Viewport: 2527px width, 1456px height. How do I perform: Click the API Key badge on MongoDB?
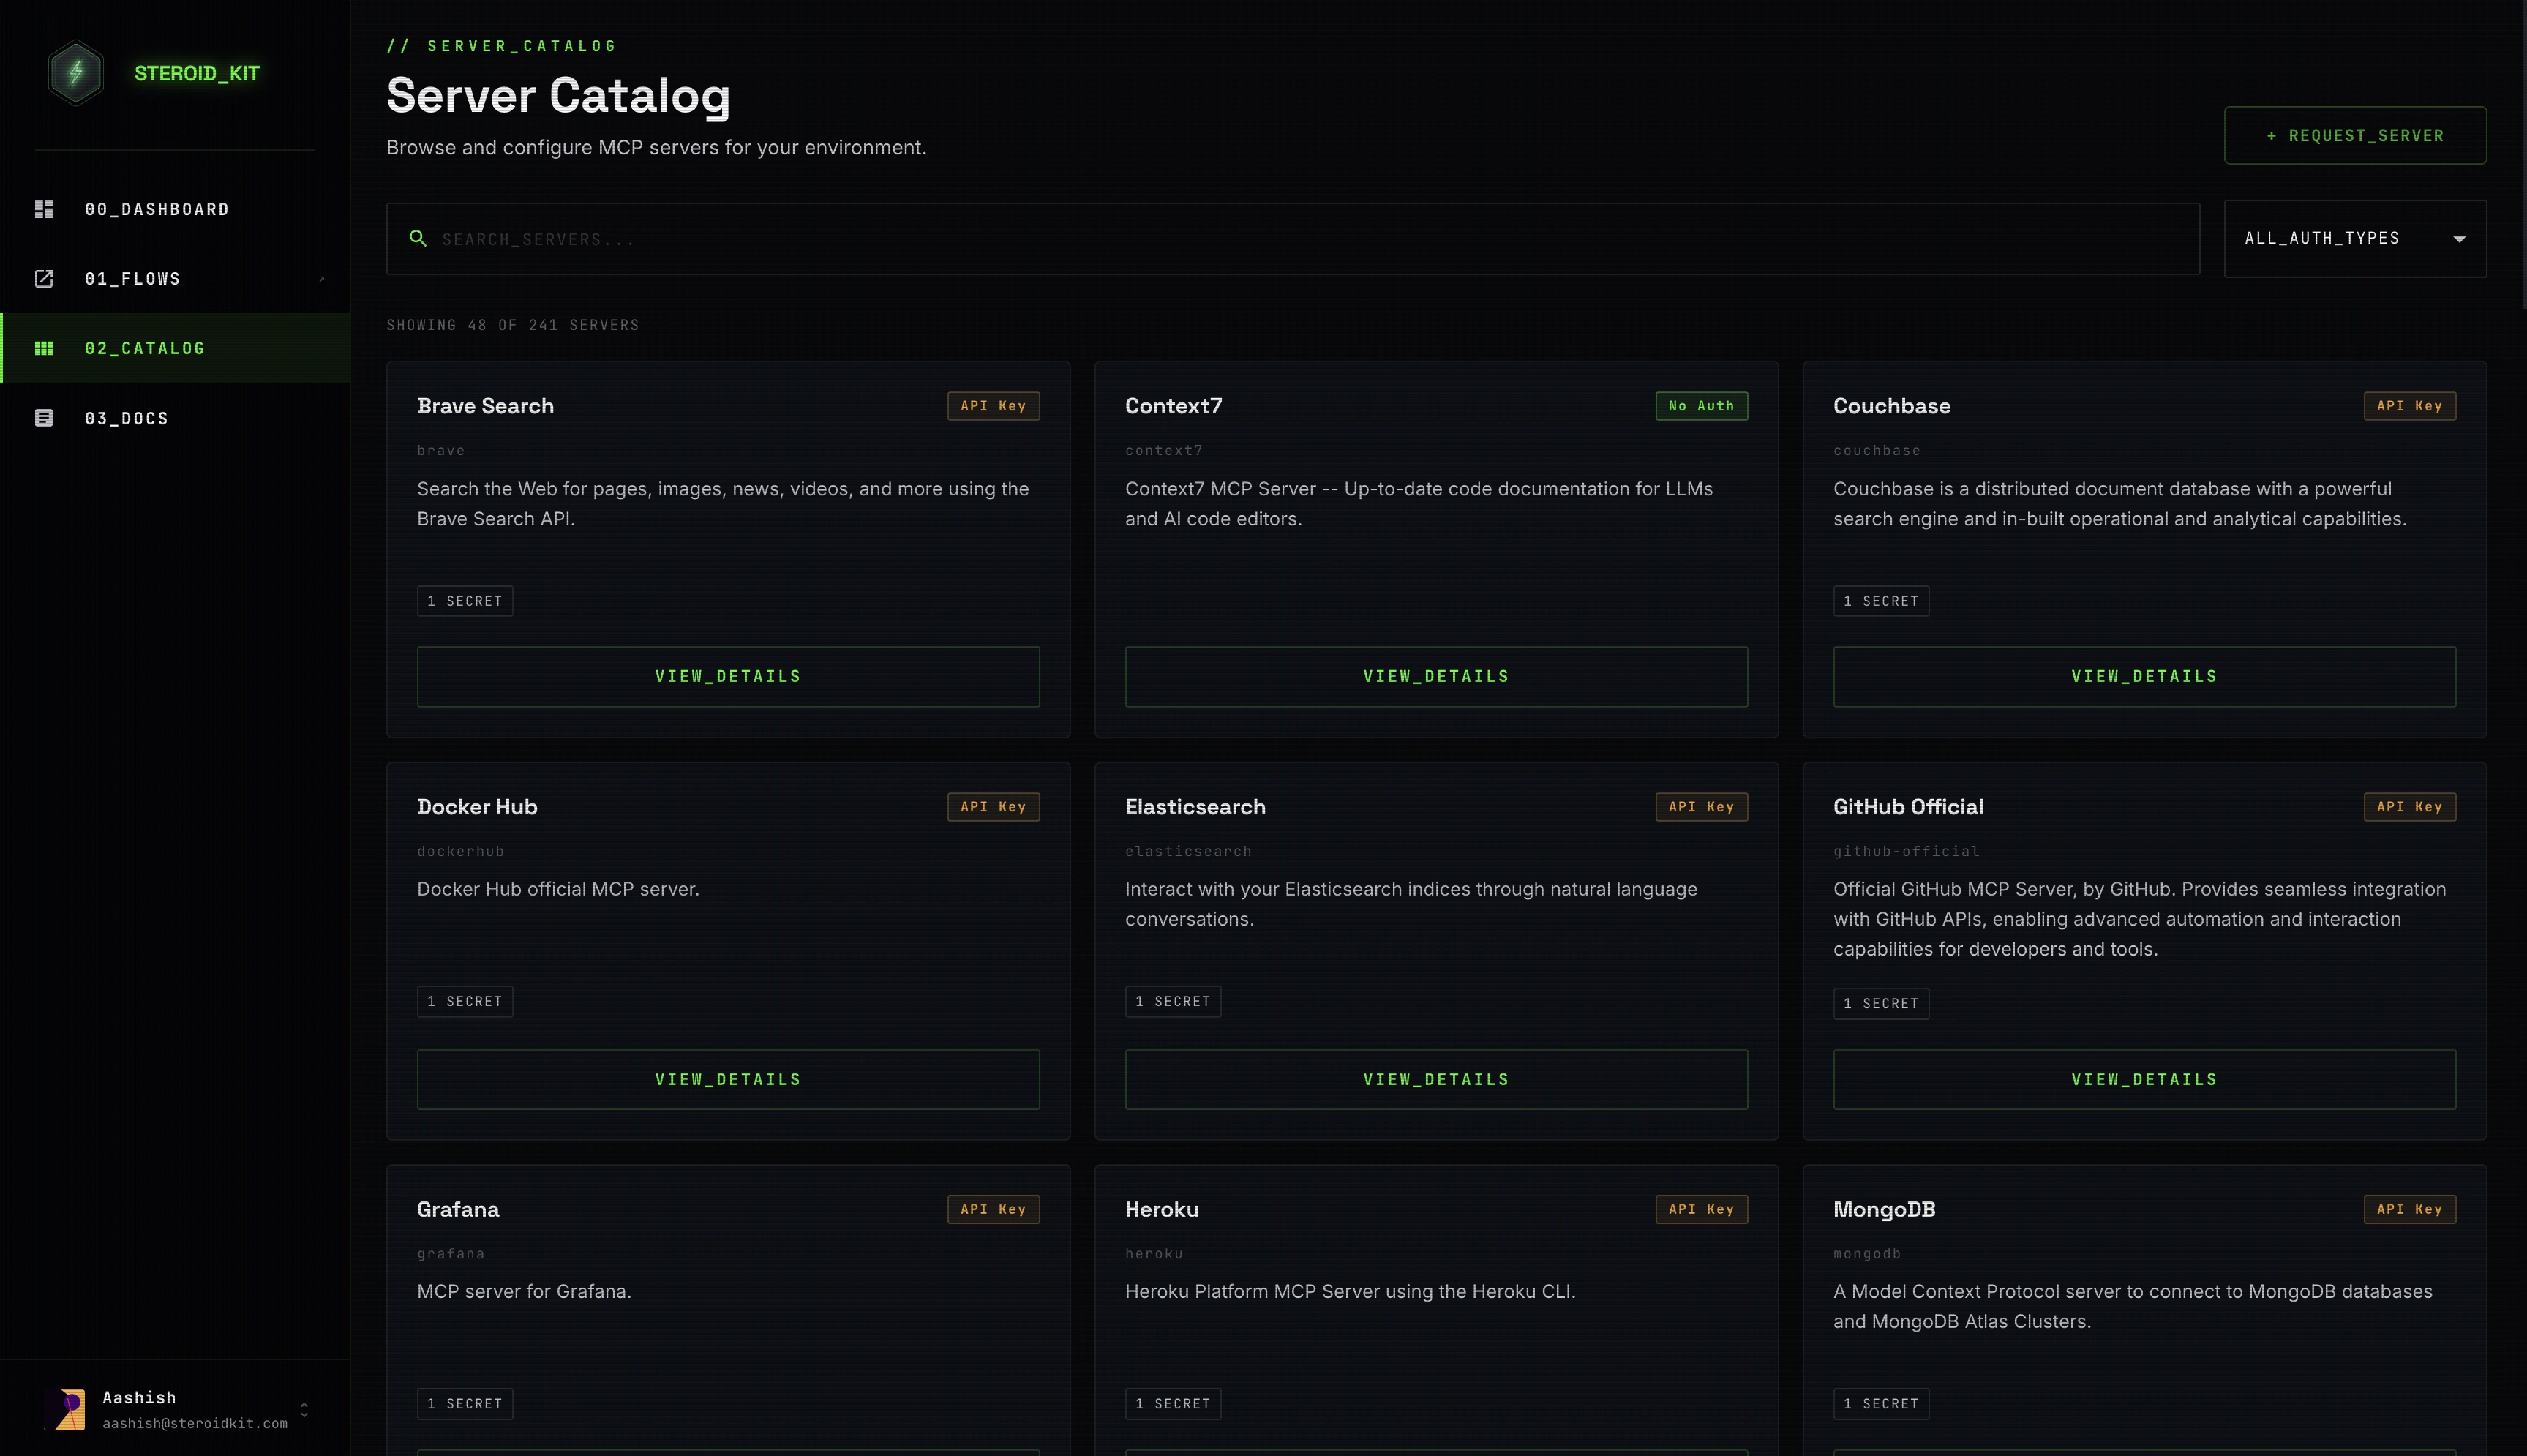[x=2409, y=1209]
